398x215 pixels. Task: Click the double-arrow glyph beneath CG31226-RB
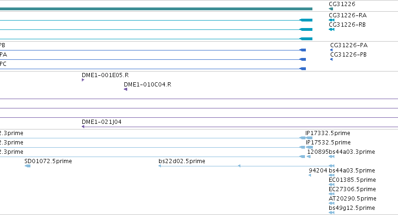point(332,29)
